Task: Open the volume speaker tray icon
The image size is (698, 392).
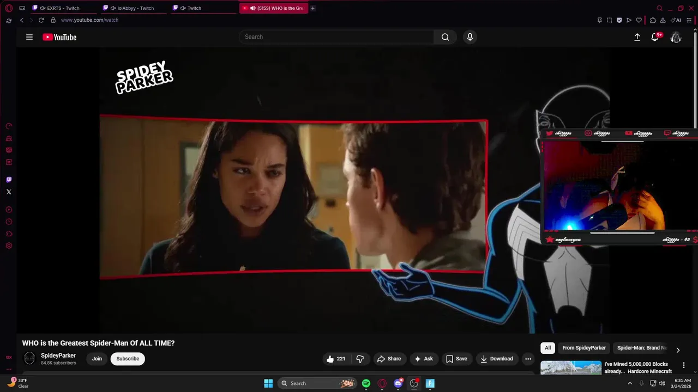Action: point(662,383)
